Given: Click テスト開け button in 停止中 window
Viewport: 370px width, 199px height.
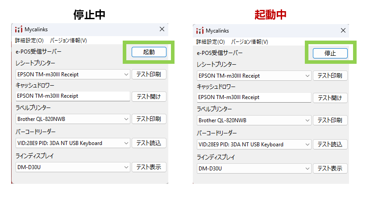Looking at the screenshot, I should 149,96.
